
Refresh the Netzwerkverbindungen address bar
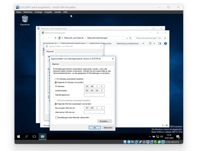click(x=130, y=38)
